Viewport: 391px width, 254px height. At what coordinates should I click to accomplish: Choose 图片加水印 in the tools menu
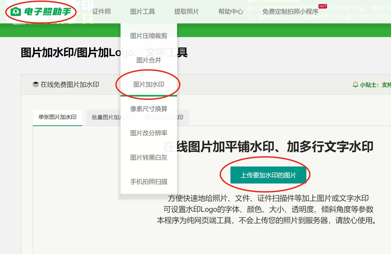click(149, 84)
